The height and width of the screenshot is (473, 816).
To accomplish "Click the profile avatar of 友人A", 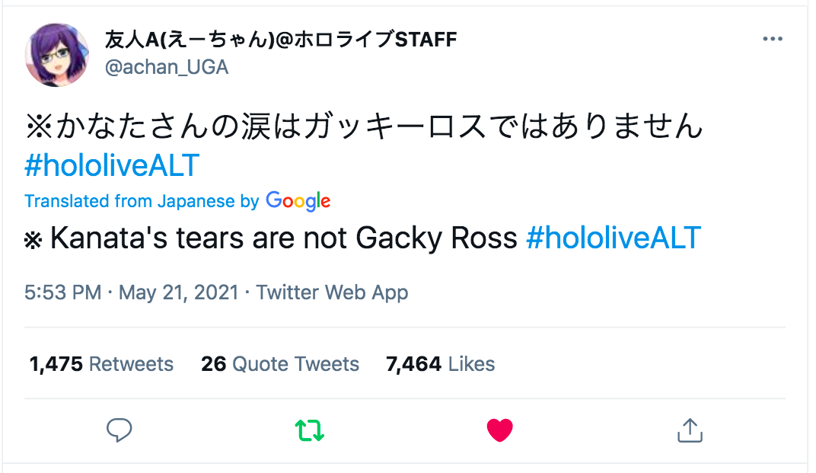I will (x=57, y=54).
